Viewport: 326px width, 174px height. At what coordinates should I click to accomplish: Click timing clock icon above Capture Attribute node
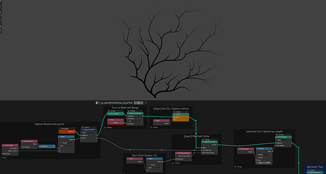(82, 127)
